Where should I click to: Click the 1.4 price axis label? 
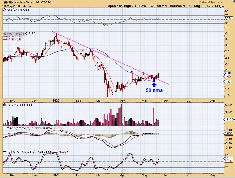pos(227,95)
